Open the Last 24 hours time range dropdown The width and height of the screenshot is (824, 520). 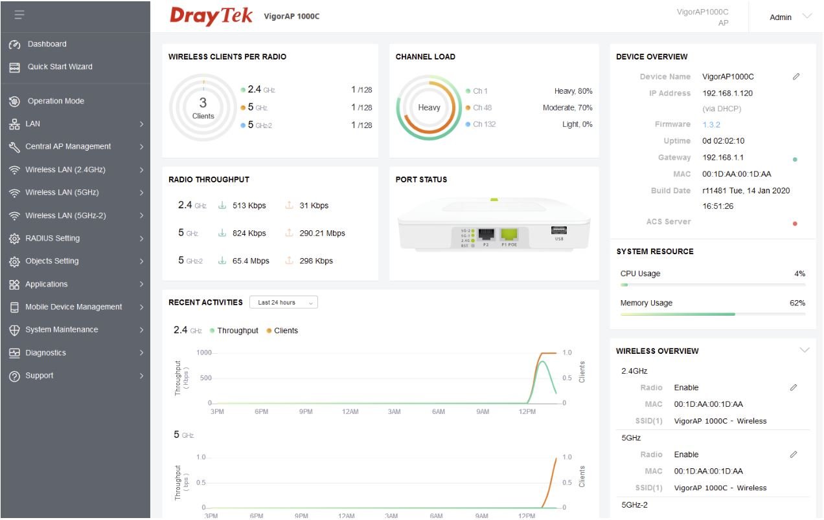coord(284,302)
